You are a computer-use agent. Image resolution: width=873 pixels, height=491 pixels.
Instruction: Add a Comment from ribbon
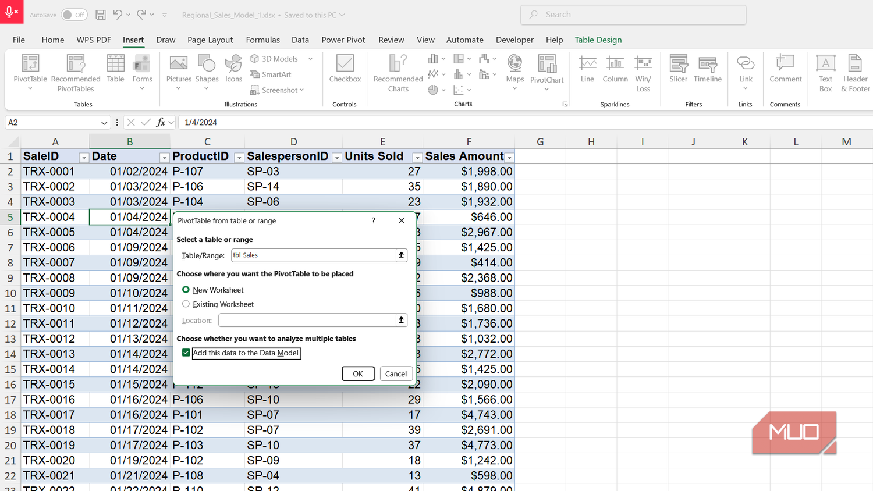point(786,69)
